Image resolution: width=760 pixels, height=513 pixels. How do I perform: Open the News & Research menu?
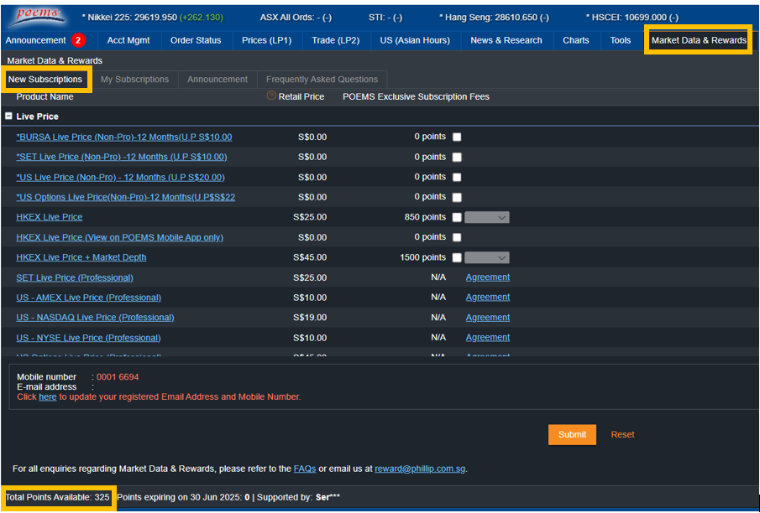click(x=506, y=40)
